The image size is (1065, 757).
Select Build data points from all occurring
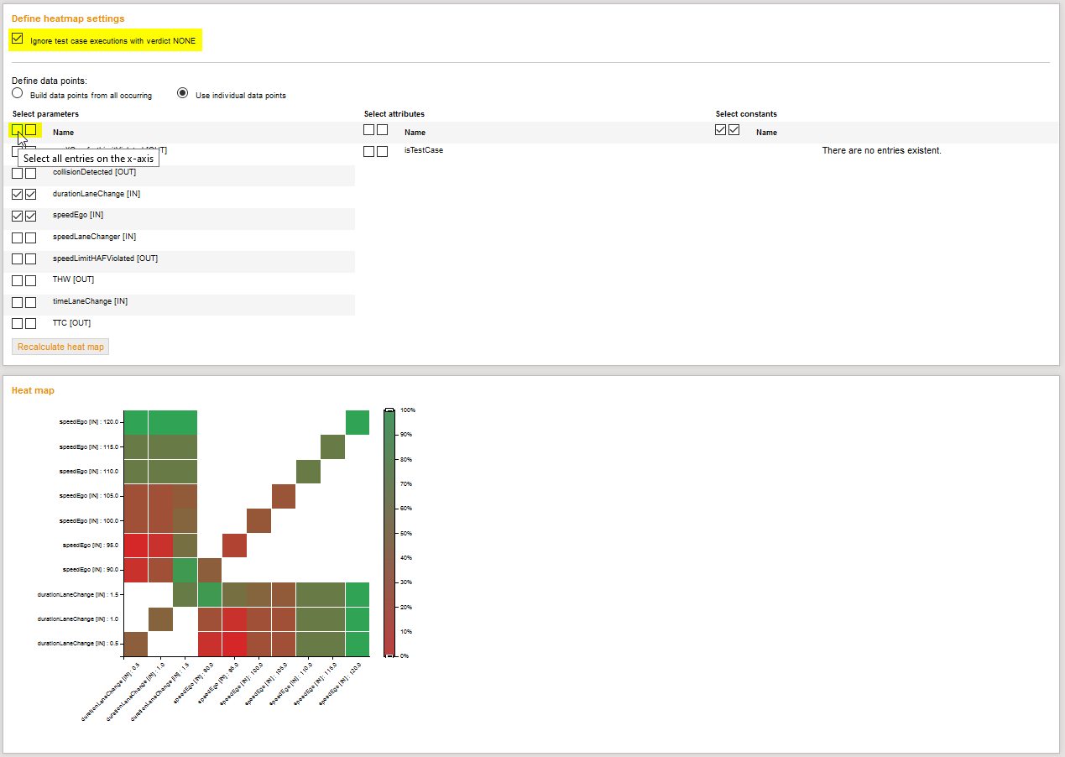(x=18, y=93)
